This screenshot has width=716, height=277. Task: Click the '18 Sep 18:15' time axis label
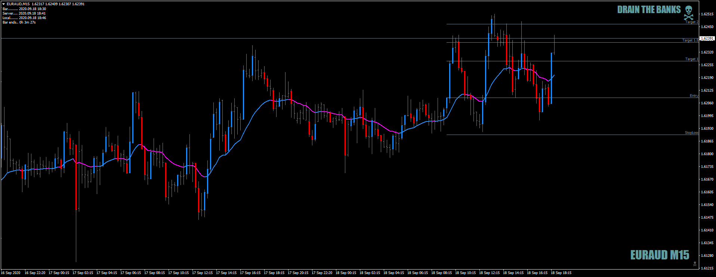[x=561, y=273]
